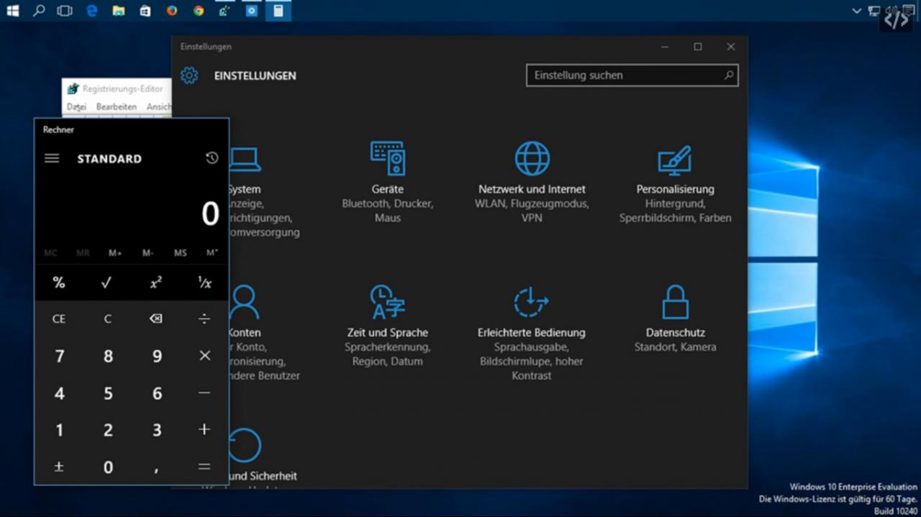Image resolution: width=921 pixels, height=517 pixels.
Task: Launch Chrome from taskbar
Action: tap(198, 11)
